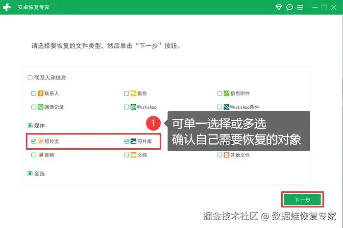Click the 联系人 contacts icon
Screen dimensions: 343x228
pos(41,93)
